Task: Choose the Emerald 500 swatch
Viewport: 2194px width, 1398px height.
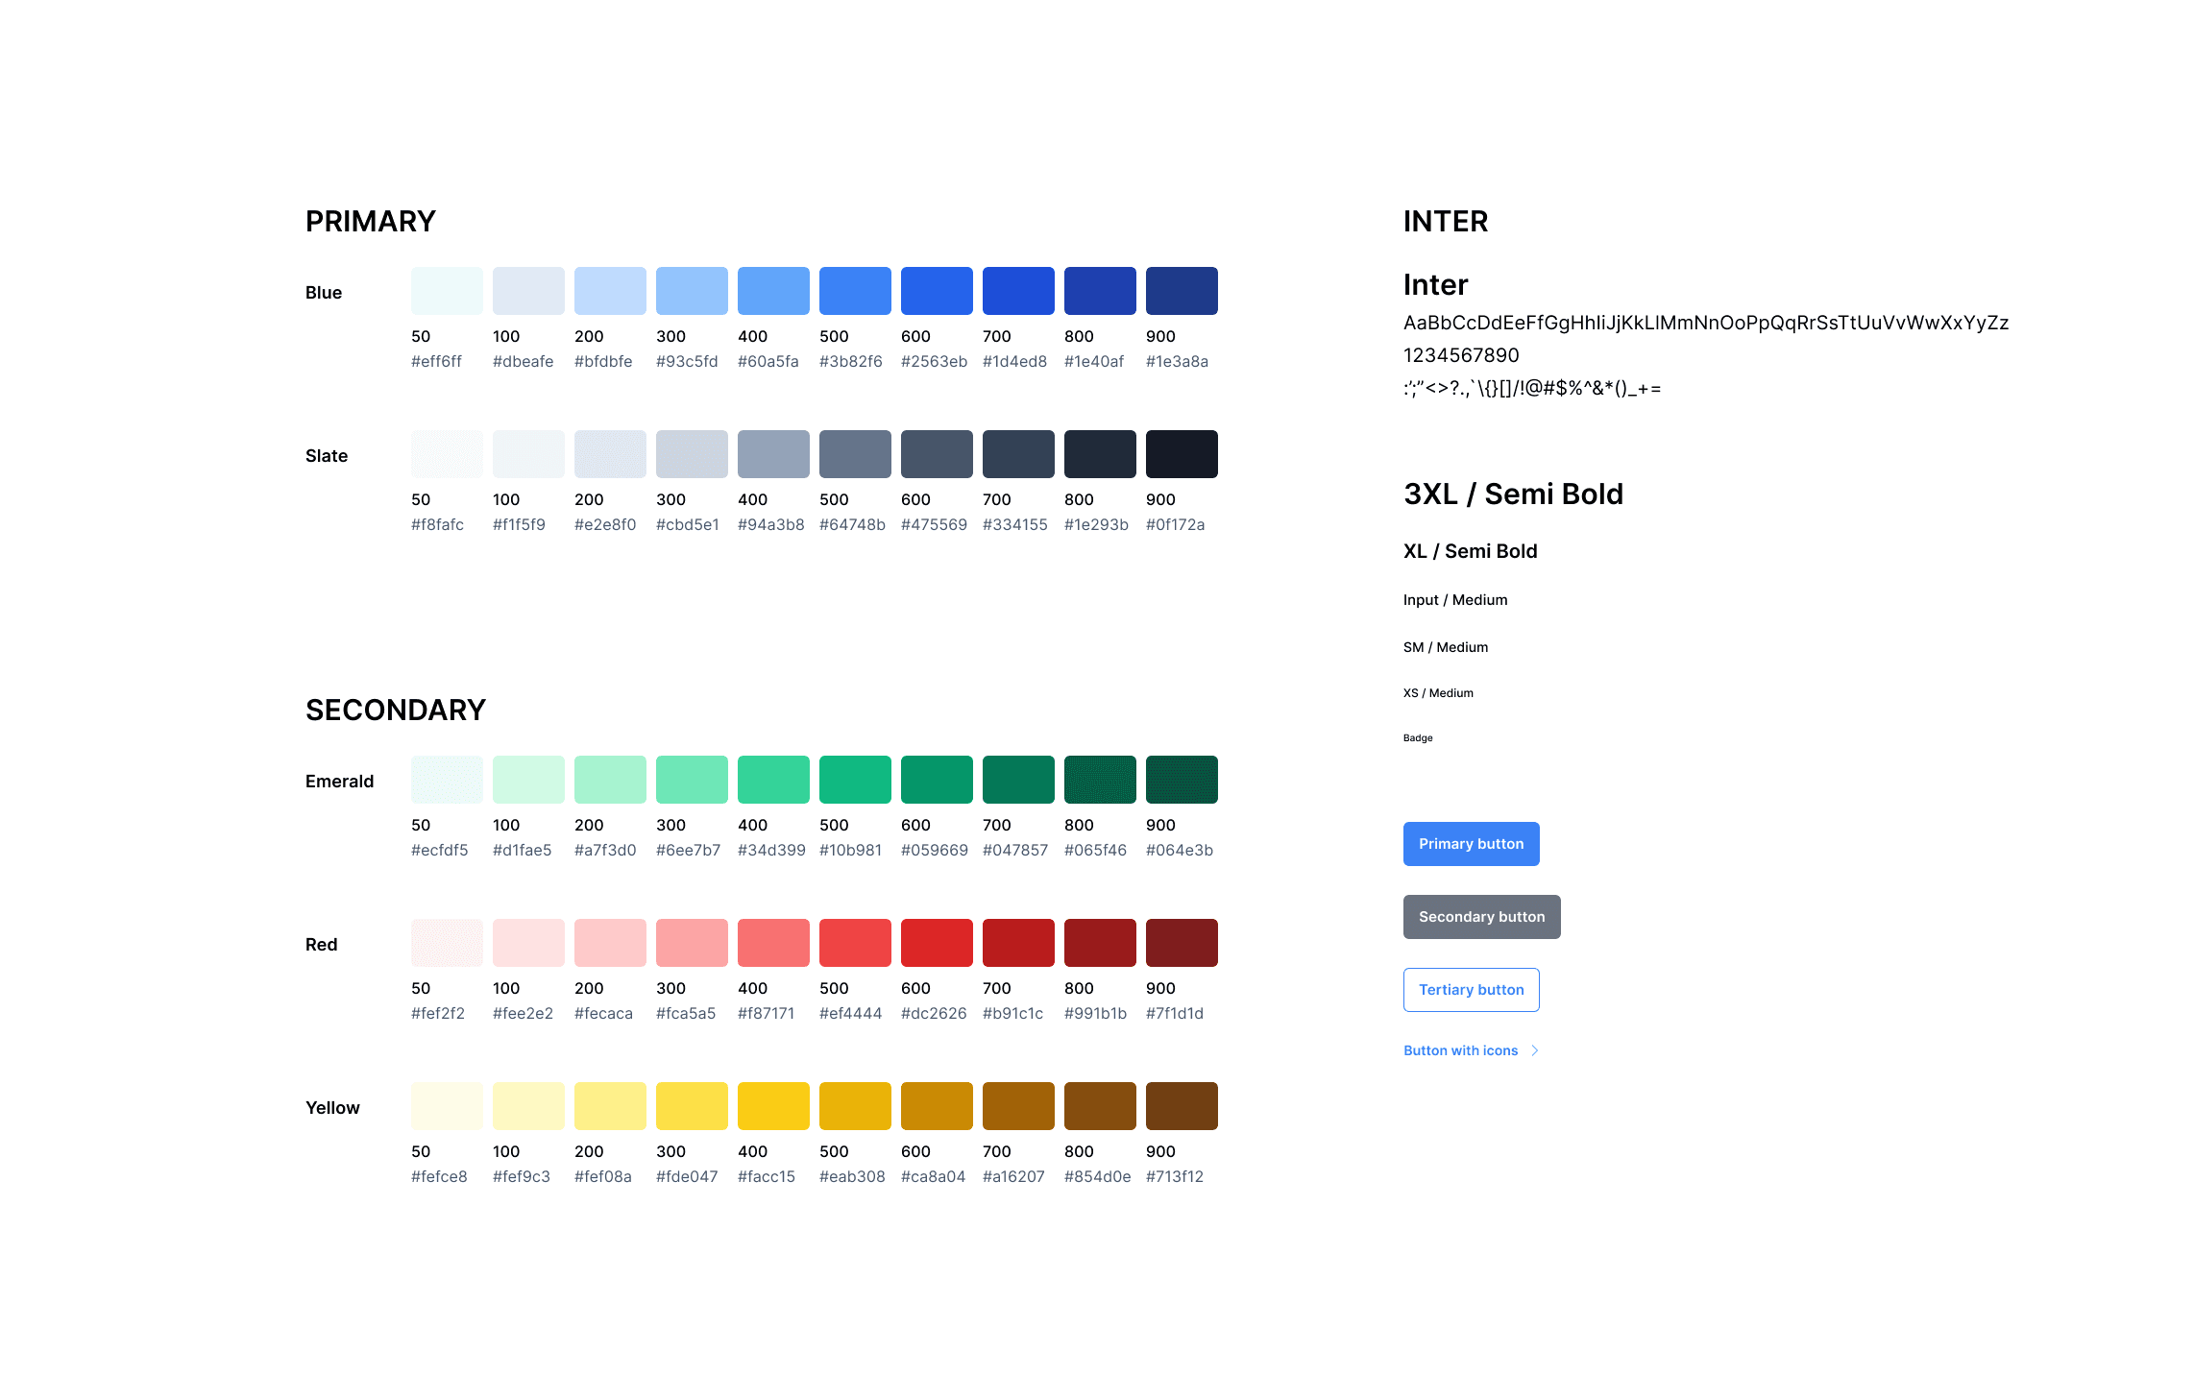Action: 855,780
